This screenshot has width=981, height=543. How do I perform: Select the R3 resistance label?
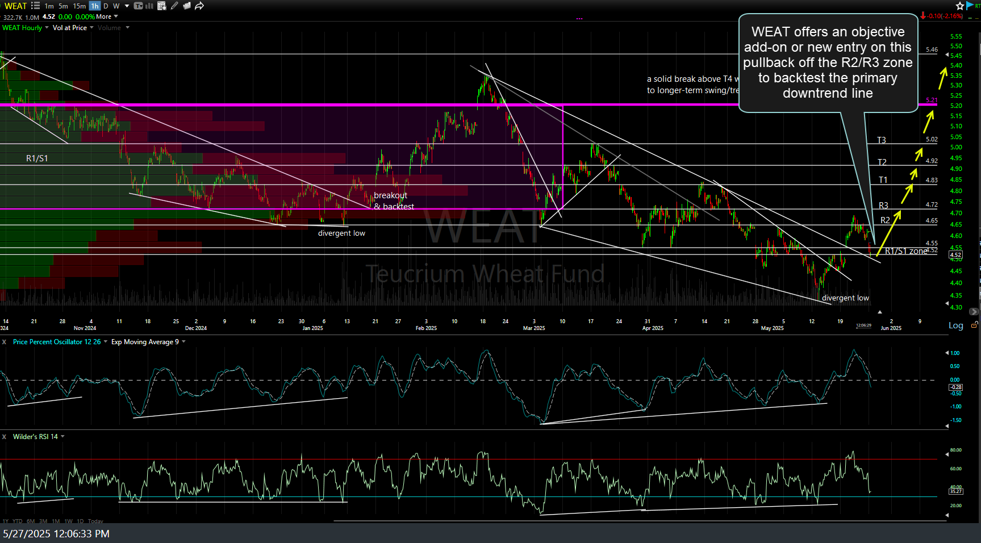point(884,206)
